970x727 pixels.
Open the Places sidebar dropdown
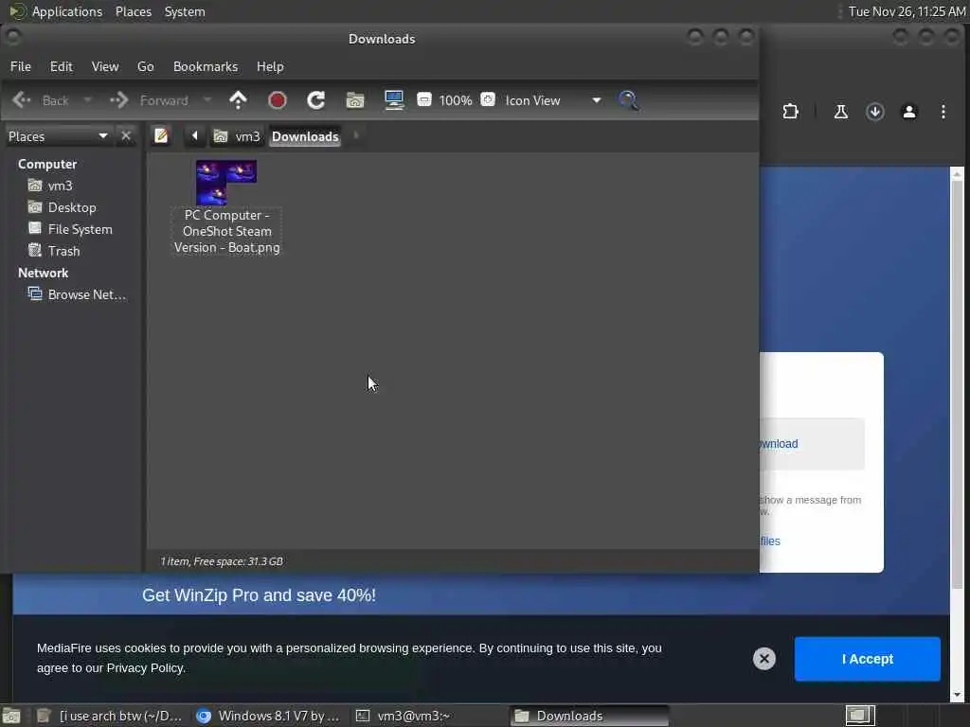[x=58, y=136]
